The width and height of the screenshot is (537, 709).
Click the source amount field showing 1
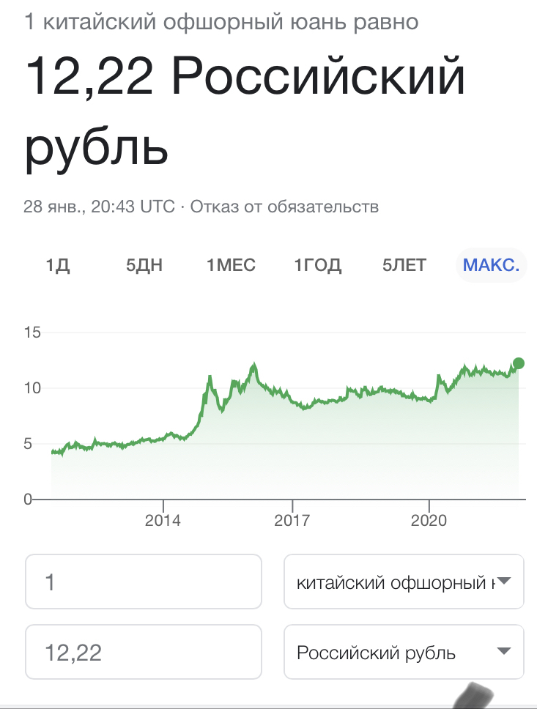[144, 582]
